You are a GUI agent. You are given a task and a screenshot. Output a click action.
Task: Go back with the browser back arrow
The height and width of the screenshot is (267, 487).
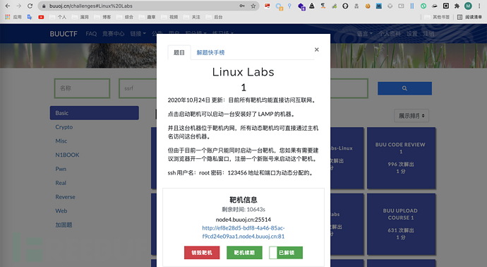coord(8,6)
